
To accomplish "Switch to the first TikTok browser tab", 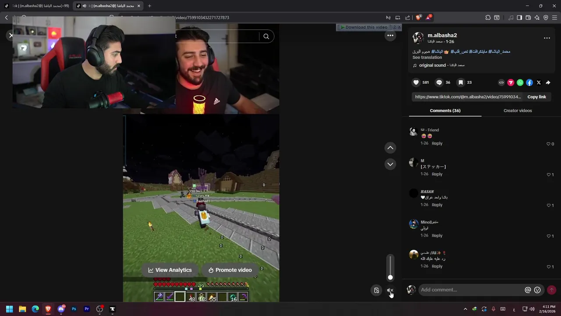I will [x=37, y=6].
